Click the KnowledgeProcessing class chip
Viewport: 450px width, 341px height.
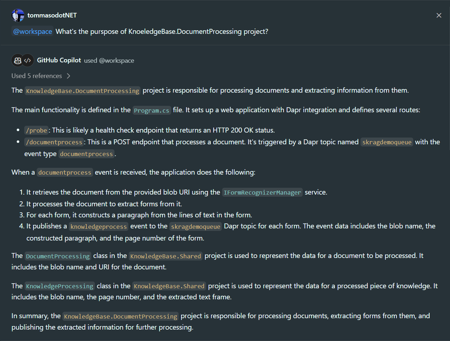59,286
